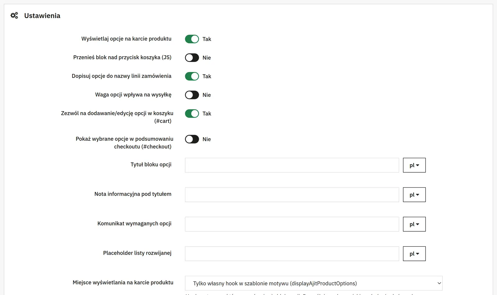
Task: Disable Dopisuj opcje do nazwy linii zamówienia
Action: point(192,76)
